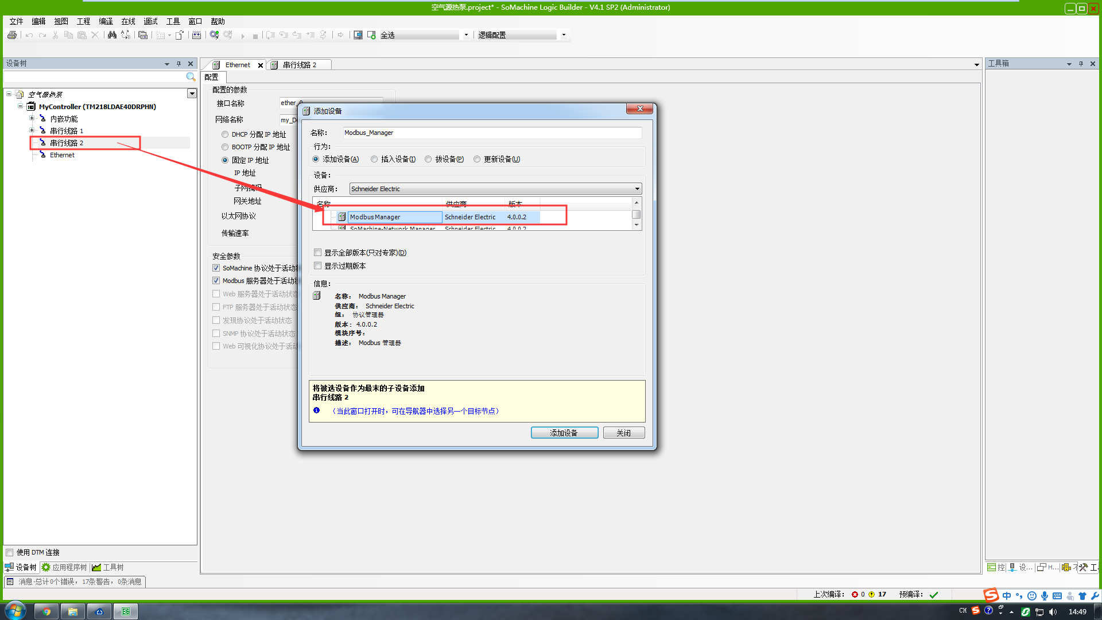This screenshot has width=1102, height=620.
Task: Open Chrome from the taskbar
Action: 46,611
